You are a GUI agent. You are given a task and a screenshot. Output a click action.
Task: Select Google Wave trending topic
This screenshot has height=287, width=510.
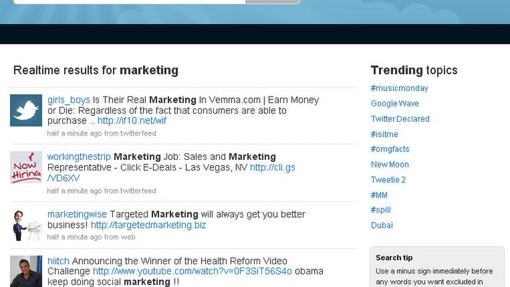pyautogui.click(x=394, y=104)
